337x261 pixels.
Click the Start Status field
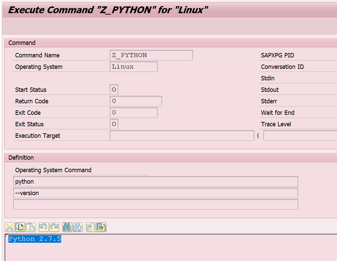pos(114,90)
